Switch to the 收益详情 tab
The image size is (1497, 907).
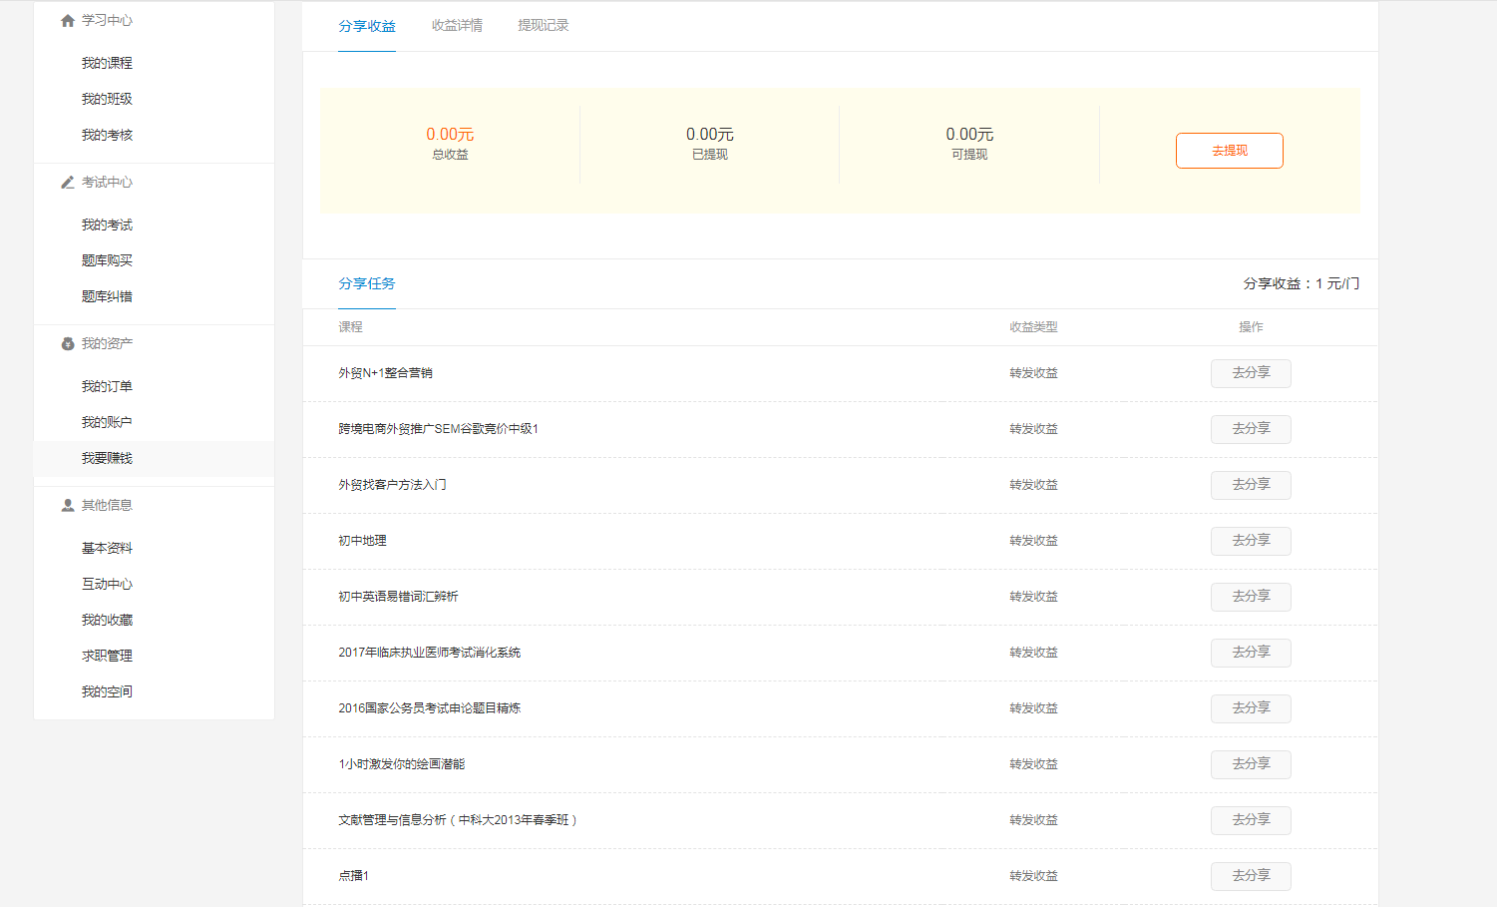point(457,26)
